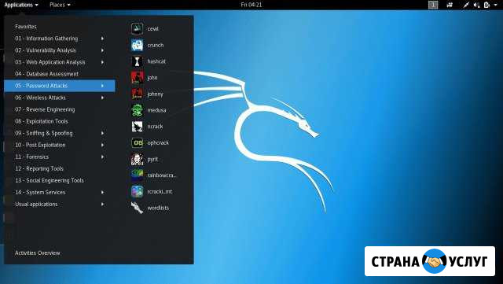
Task: Expand the Post Exploitation submenu arrow
Action: pyautogui.click(x=102, y=145)
